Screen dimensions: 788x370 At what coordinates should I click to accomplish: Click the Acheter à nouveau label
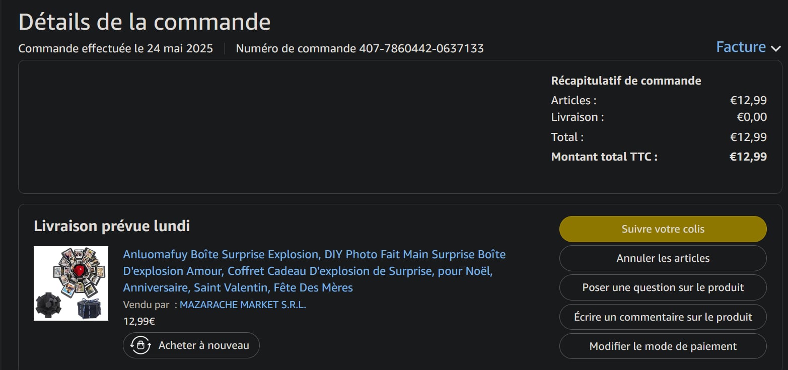point(203,345)
